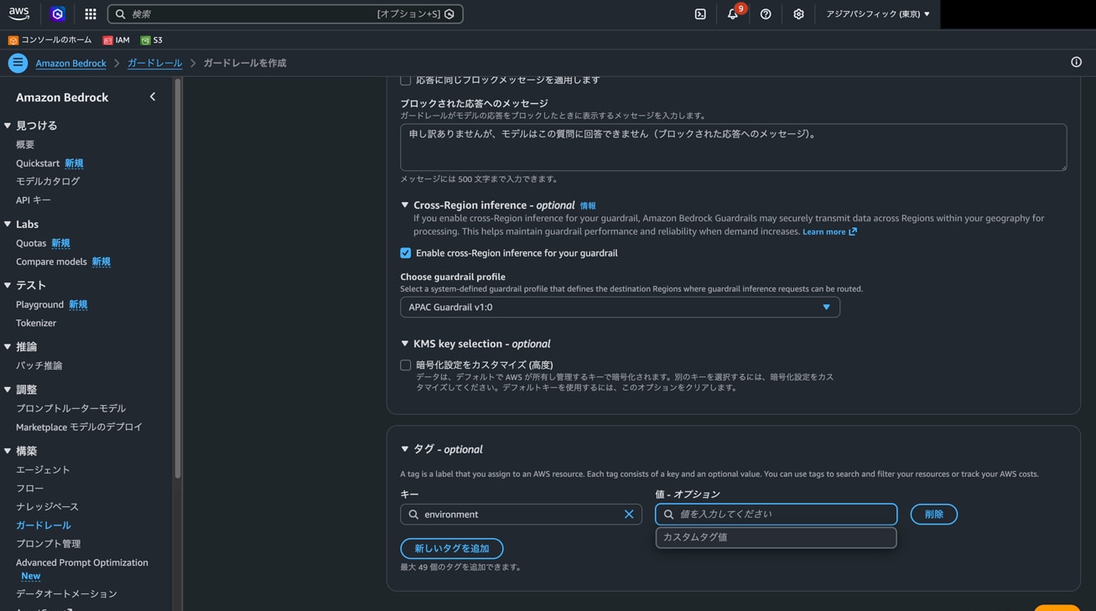Open the info panel icon at top right

[1076, 62]
